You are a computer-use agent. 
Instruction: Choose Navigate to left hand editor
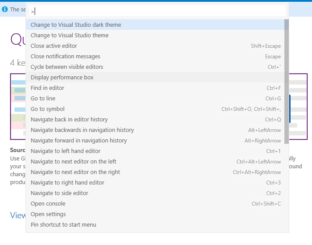pyautogui.click(x=66, y=151)
